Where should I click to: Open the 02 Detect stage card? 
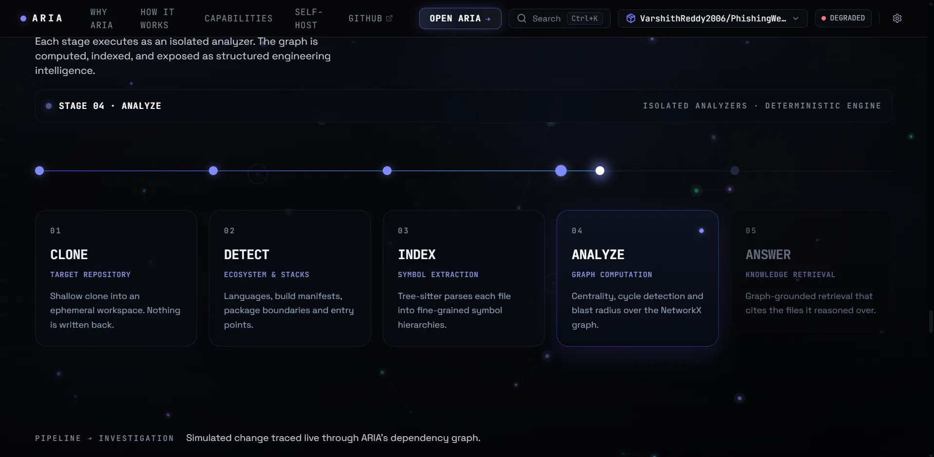[x=290, y=278]
